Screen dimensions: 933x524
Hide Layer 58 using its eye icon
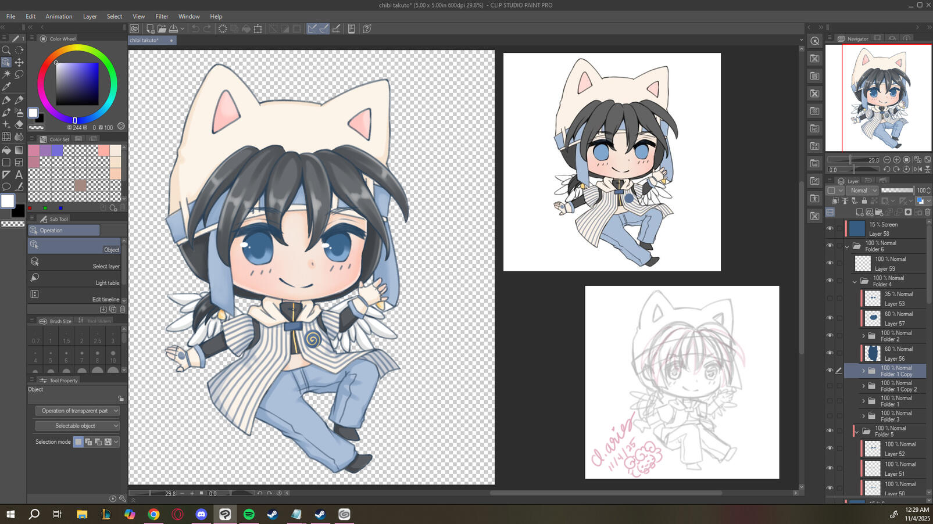(x=830, y=229)
